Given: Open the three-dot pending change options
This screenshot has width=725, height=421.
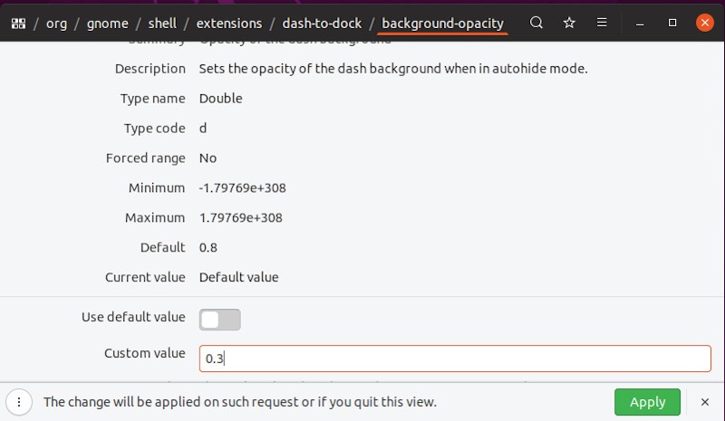Looking at the screenshot, I should click(19, 402).
